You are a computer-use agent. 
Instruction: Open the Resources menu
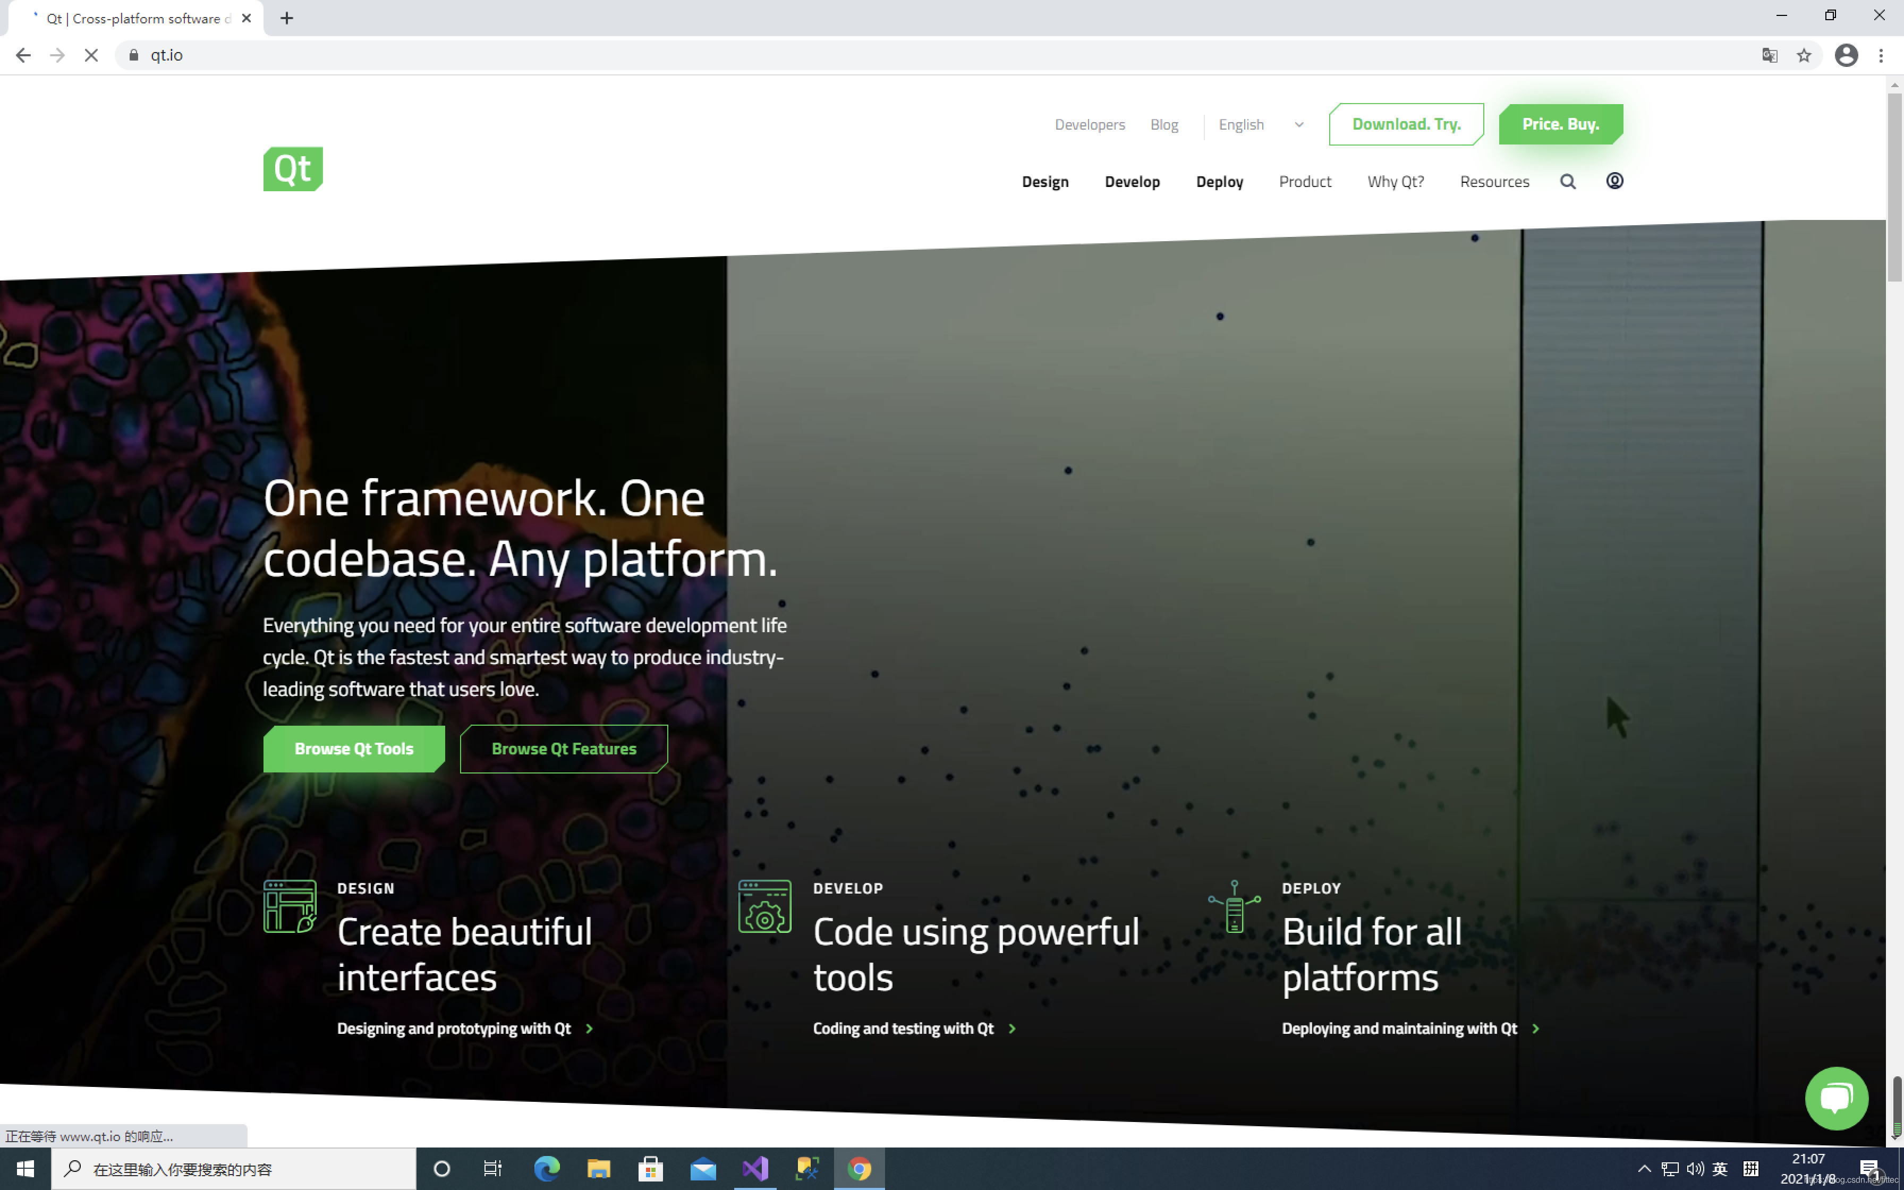pyautogui.click(x=1494, y=182)
